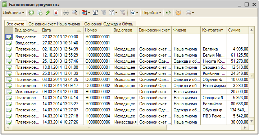Open Help with the question mark icon
The height and width of the screenshot is (135, 259).
coord(178,13)
